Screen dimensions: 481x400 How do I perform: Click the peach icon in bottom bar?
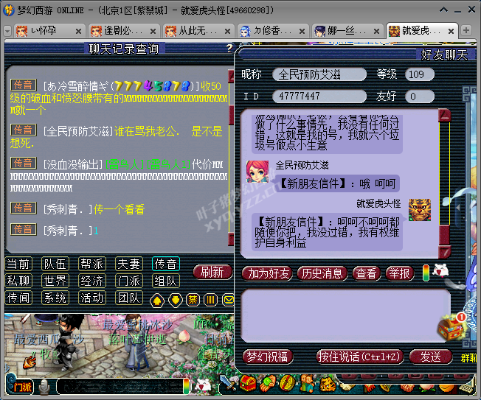point(426,387)
